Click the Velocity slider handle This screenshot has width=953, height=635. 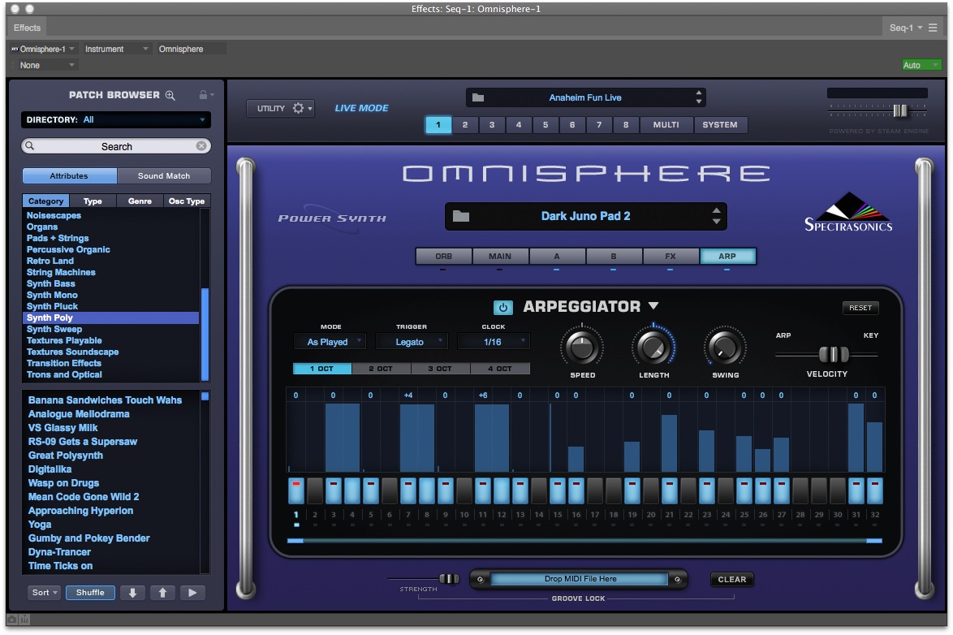pyautogui.click(x=833, y=354)
